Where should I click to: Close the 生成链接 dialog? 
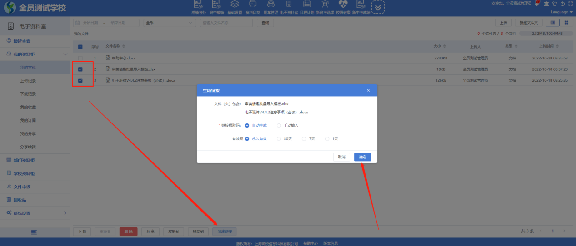coord(368,90)
